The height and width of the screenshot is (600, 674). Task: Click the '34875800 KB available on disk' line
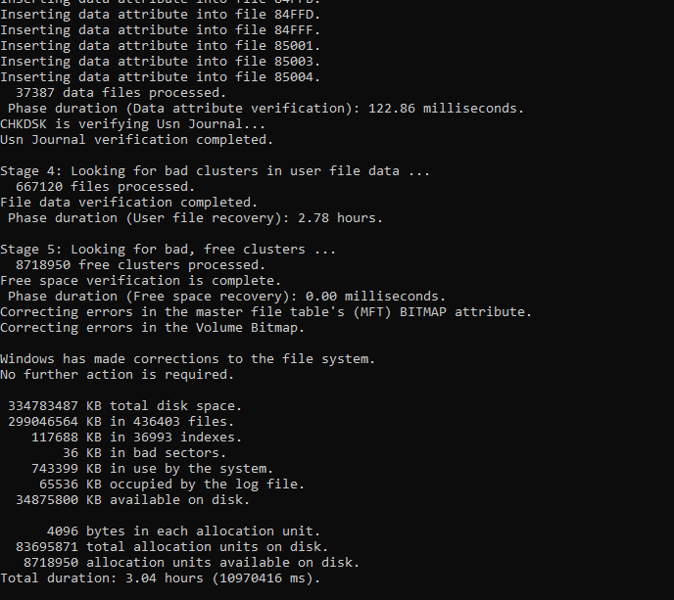(133, 500)
